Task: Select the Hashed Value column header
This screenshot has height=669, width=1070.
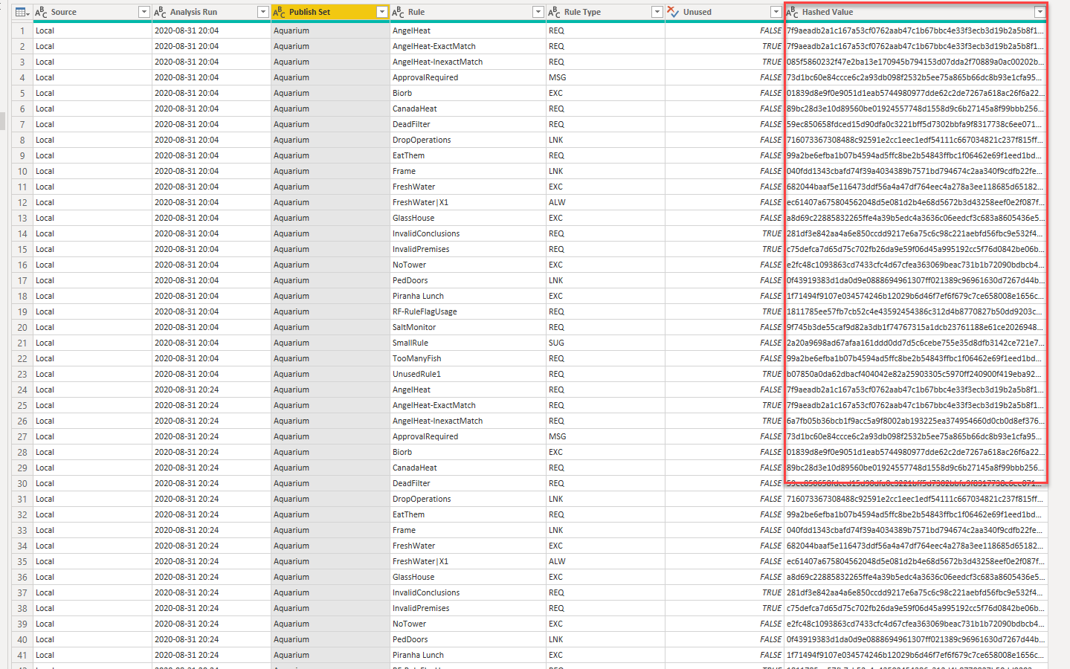Action: pyautogui.click(x=915, y=12)
